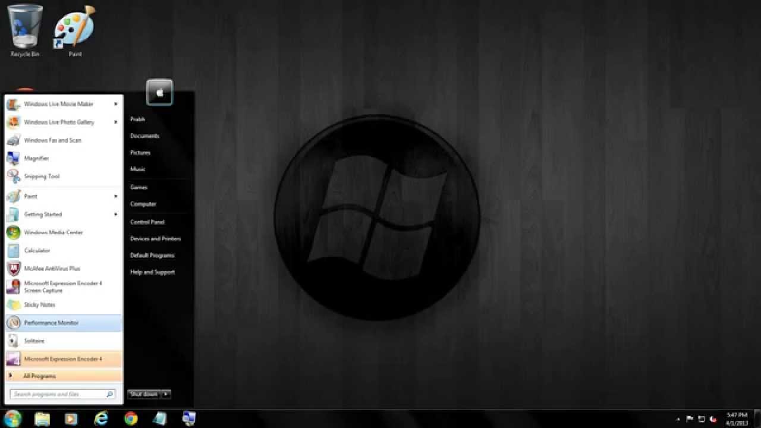Expand the Paint recent files arrow
Image resolution: width=761 pixels, height=428 pixels.
pyautogui.click(x=116, y=196)
